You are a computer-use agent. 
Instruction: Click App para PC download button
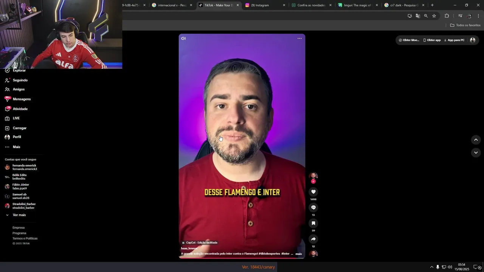coord(454,40)
